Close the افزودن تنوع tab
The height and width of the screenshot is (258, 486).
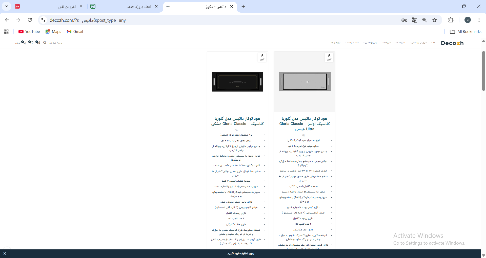click(81, 7)
